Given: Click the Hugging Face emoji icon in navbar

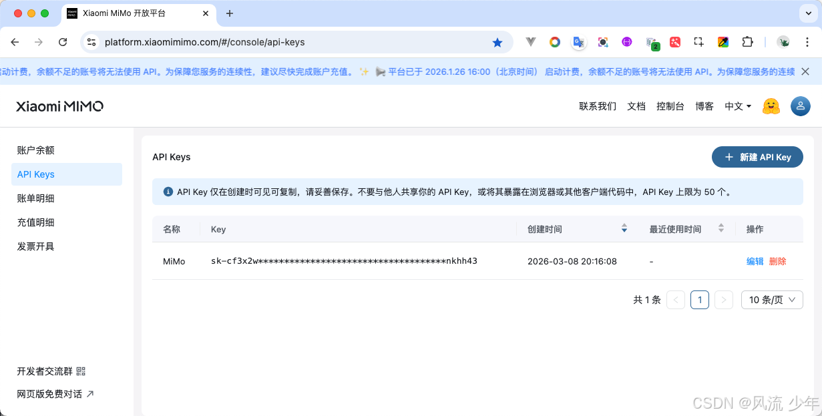Looking at the screenshot, I should pyautogui.click(x=771, y=106).
